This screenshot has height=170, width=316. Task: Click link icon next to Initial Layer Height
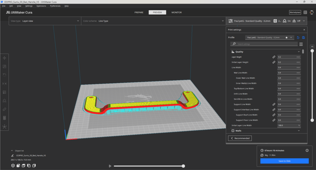[274, 62]
